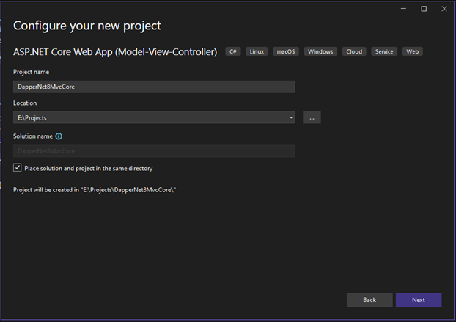Click the C# language tag

233,51
